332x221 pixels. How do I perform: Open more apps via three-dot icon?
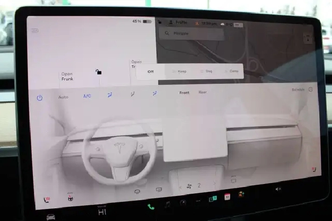(x=198, y=201)
